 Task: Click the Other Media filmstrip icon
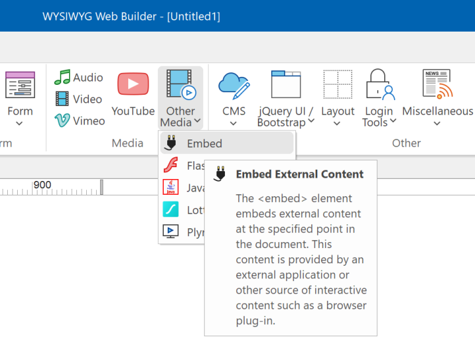(181, 84)
